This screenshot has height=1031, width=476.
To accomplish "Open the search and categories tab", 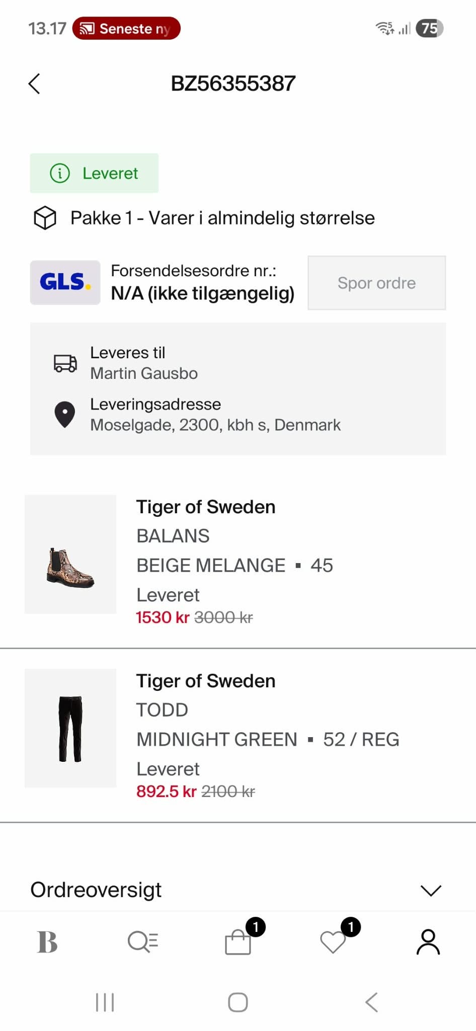I will point(143,941).
